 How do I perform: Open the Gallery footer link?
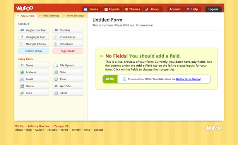click(39, 130)
